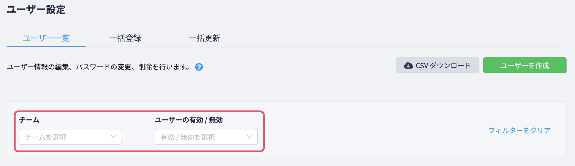Click the cloud download icon on CSV button
Screen dimensions: 575x166
click(408, 65)
